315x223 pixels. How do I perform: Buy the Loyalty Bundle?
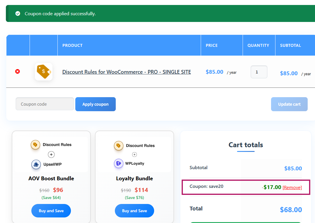click(134, 210)
